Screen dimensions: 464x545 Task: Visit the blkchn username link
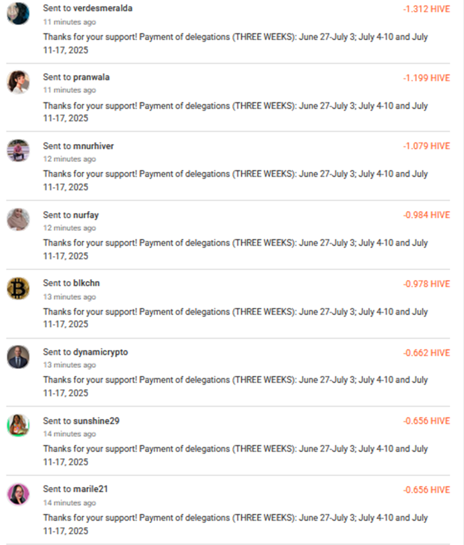tap(86, 283)
